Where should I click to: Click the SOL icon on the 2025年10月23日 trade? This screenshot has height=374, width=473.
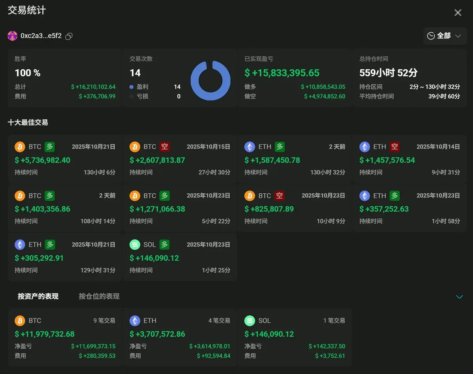click(135, 244)
